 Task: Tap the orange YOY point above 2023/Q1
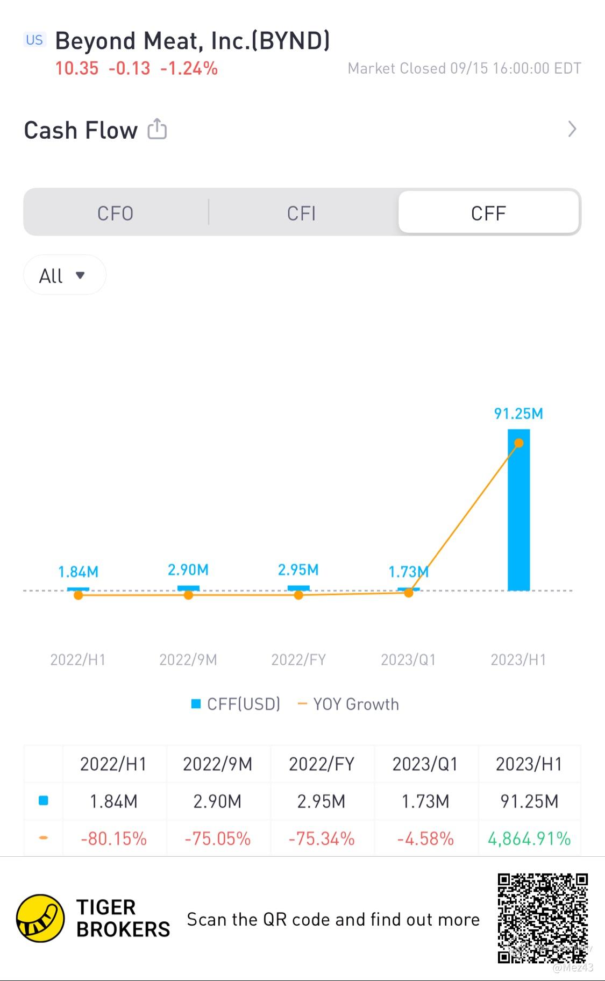[x=409, y=593]
